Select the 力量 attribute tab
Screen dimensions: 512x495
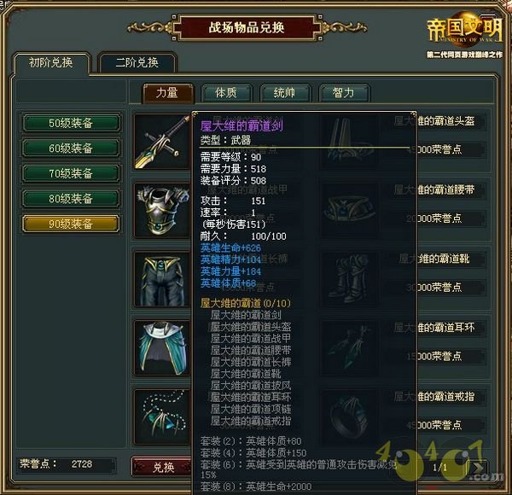(167, 93)
